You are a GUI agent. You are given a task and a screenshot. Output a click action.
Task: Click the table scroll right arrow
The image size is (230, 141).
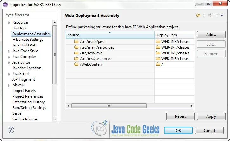pos(192,106)
